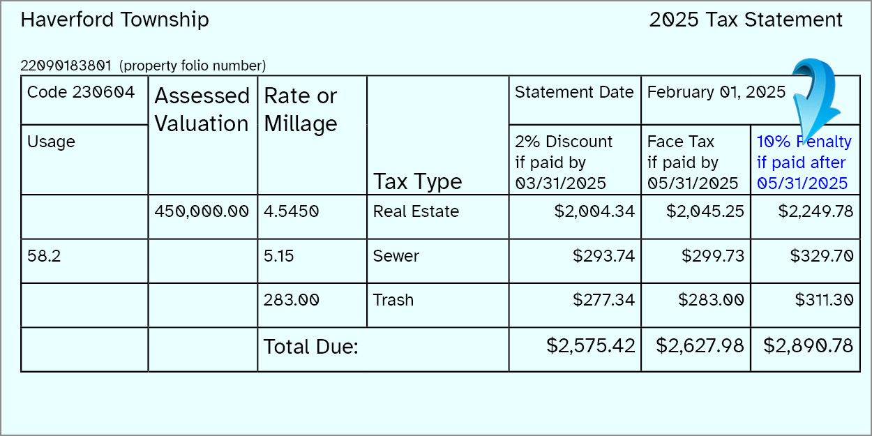The image size is (872, 436).
Task: Select the Usage value 58.2
Action: point(44,256)
